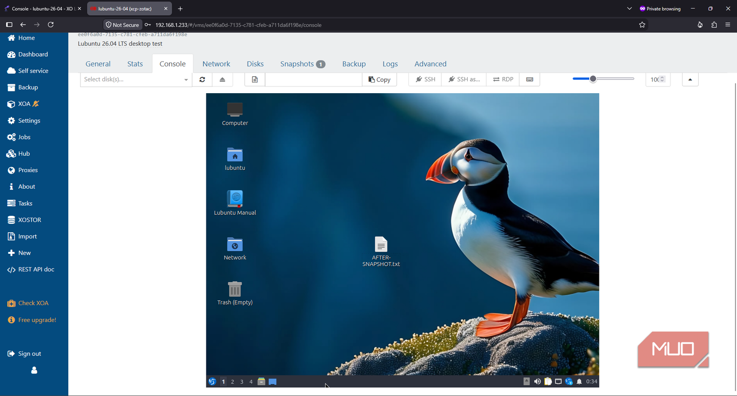Click the show desktop panel icon

[x=272, y=382]
